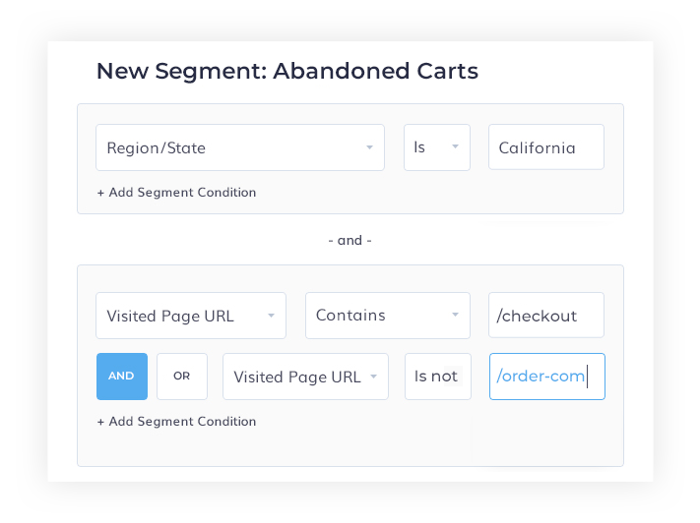The image size is (700, 523).
Task: Click Add Segment Condition under Region/State
Action: (x=176, y=193)
